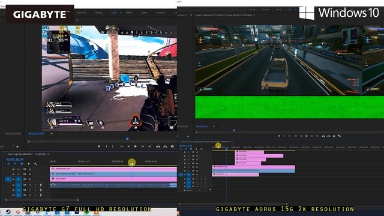Open Learning workspace, Aorus window
Viewport: 384px width, 216px height.
252,10
